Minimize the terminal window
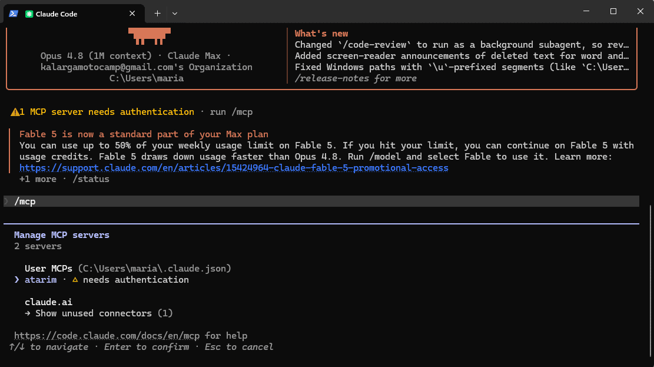 pyautogui.click(x=586, y=11)
